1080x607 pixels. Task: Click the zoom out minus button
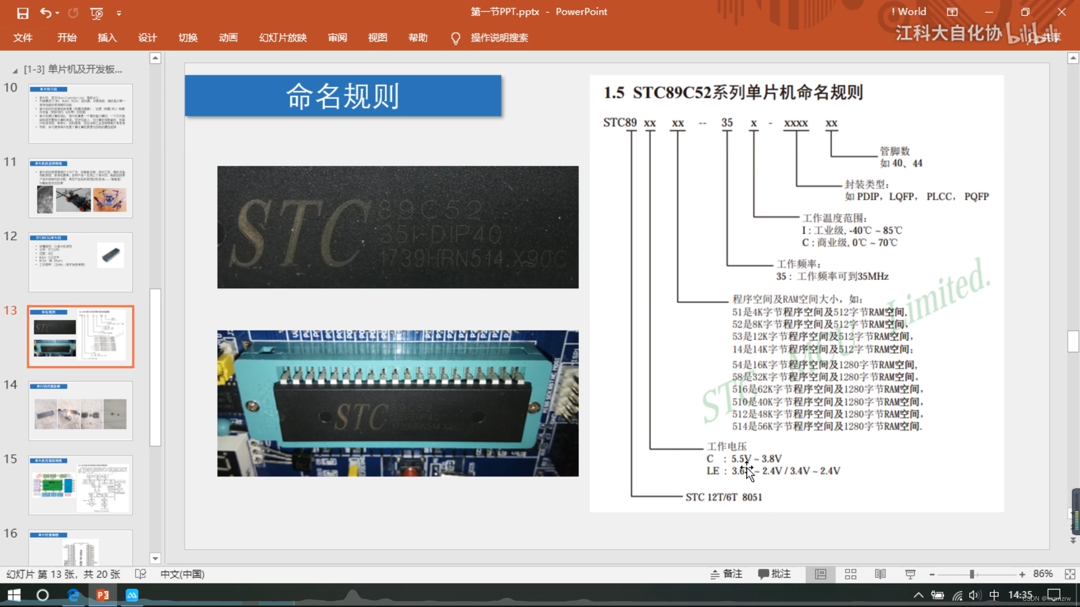coord(932,574)
